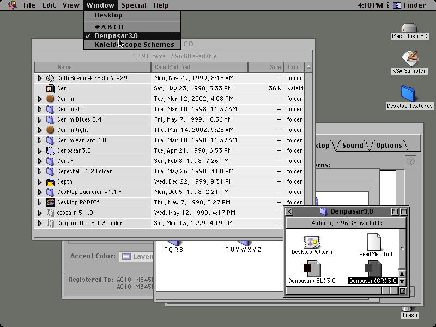Select the Denpasar(BL)3.0 scheme icon

[312, 269]
